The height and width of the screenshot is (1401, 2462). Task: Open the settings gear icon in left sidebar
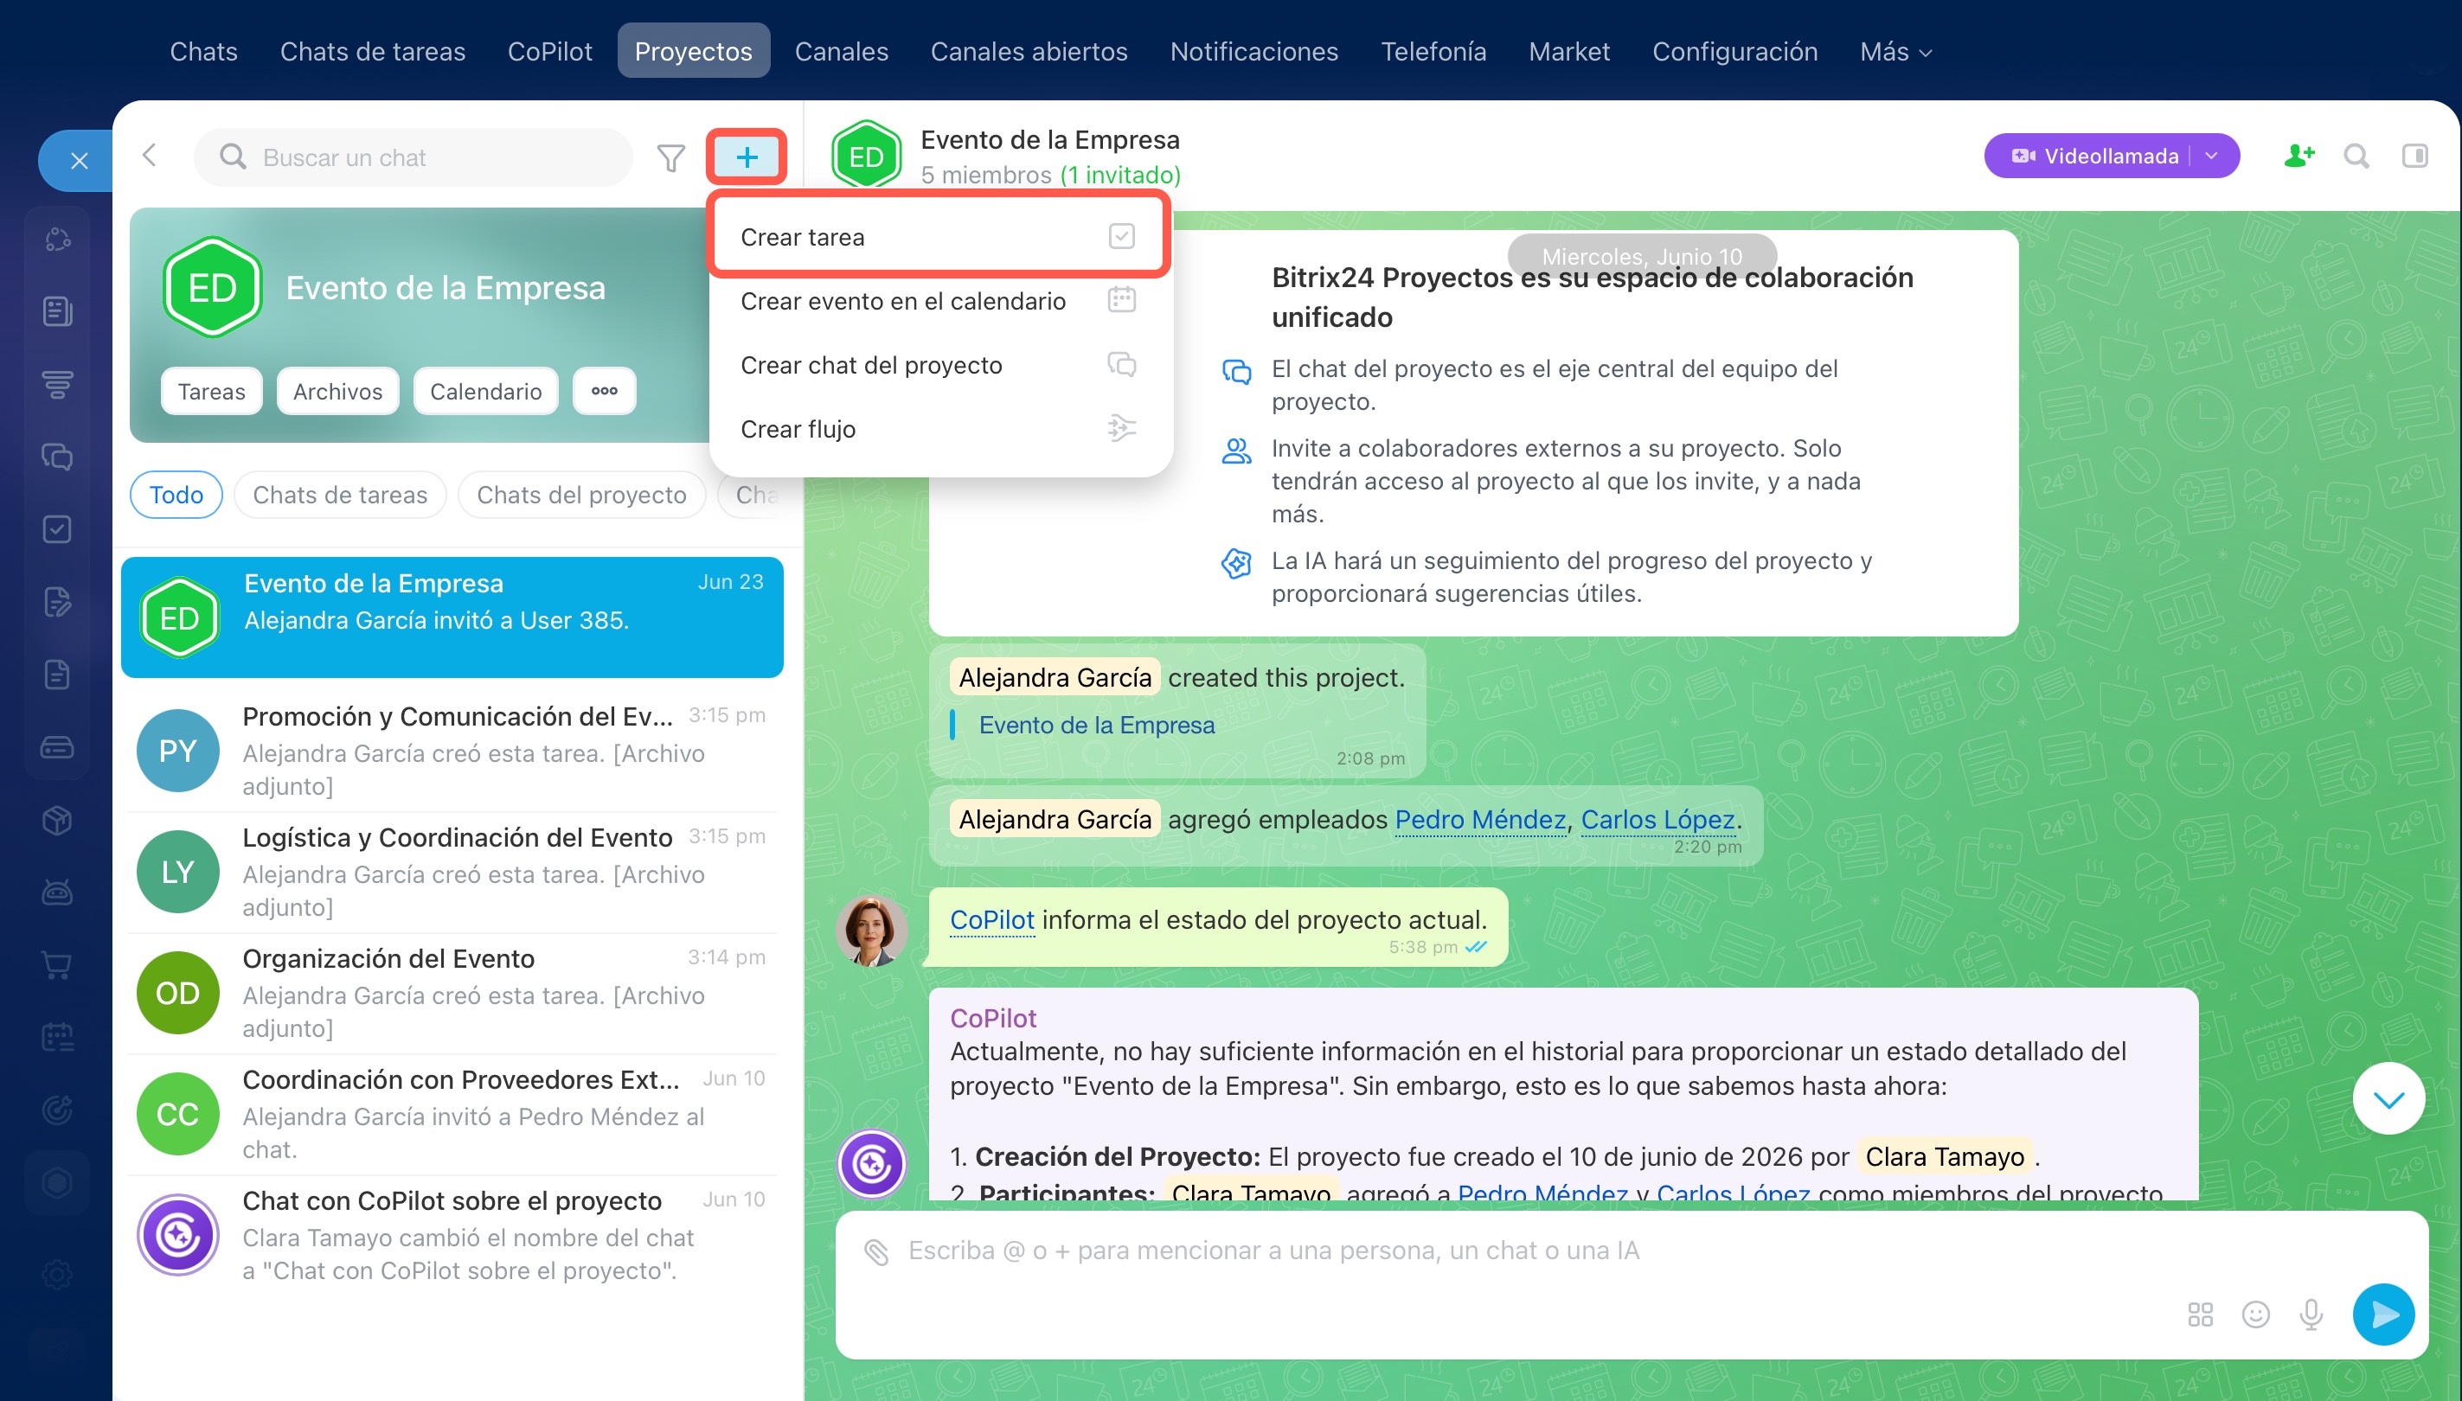click(58, 1274)
